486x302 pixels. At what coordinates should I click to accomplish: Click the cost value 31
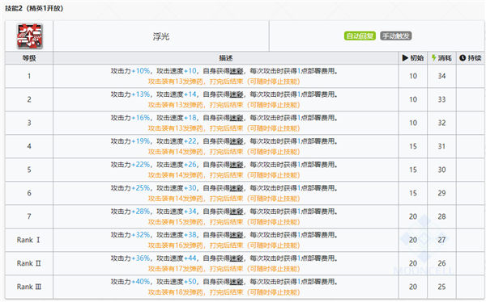click(x=441, y=146)
